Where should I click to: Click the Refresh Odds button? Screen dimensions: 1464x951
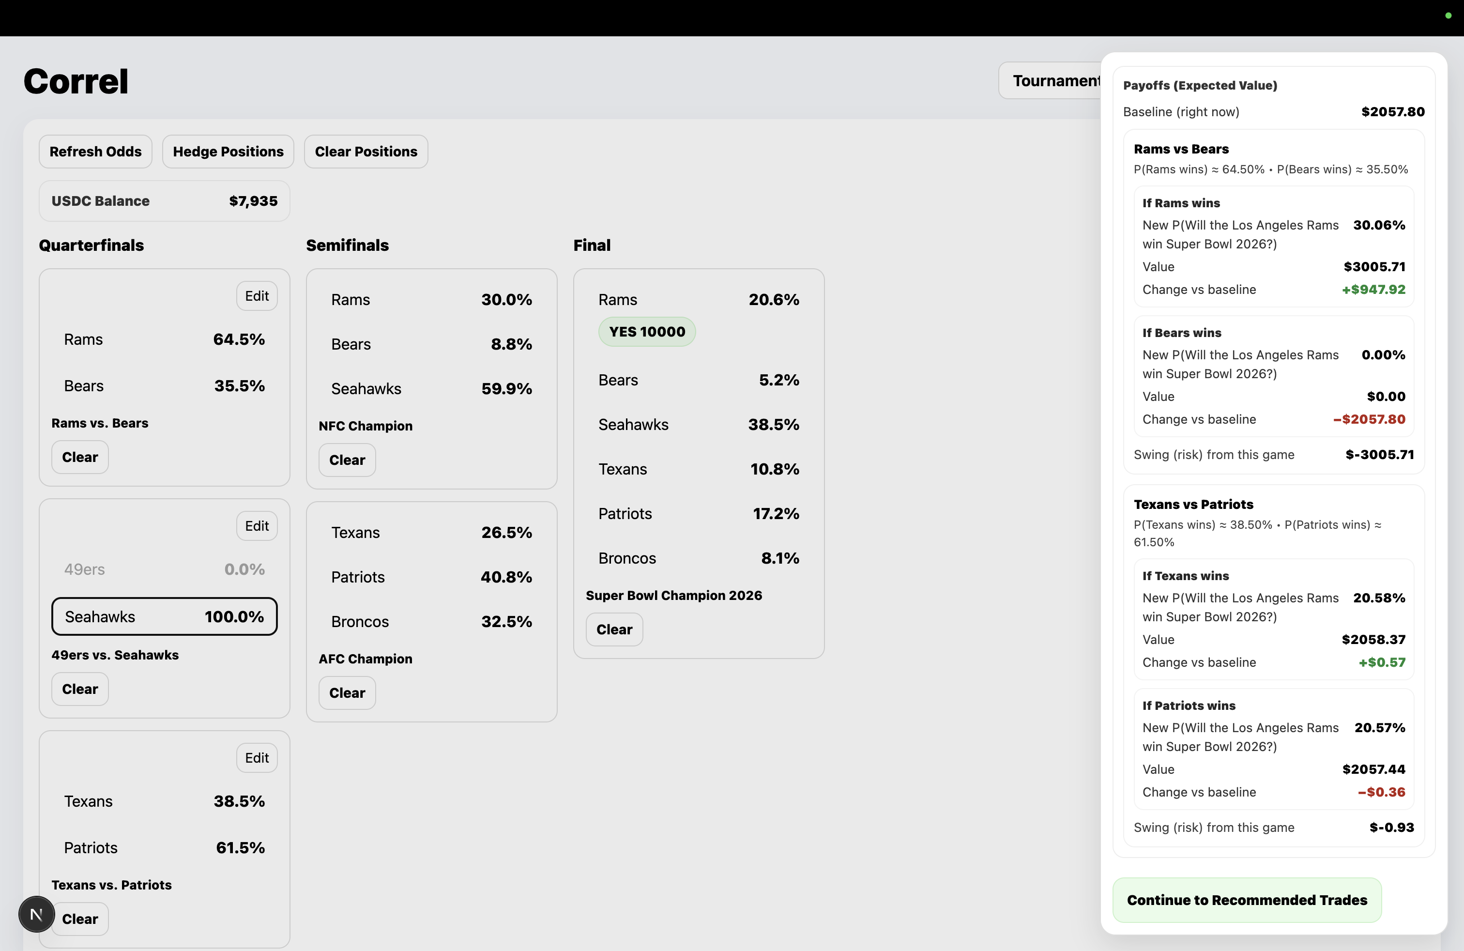pos(95,152)
